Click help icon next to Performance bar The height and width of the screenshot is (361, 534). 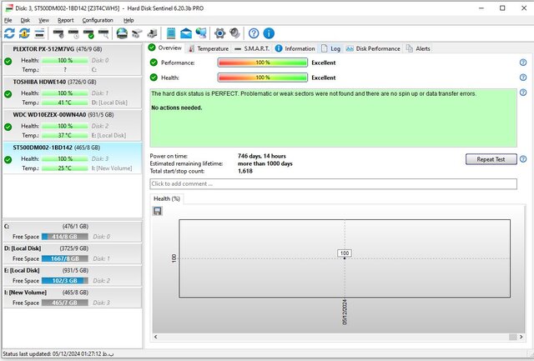coord(522,63)
